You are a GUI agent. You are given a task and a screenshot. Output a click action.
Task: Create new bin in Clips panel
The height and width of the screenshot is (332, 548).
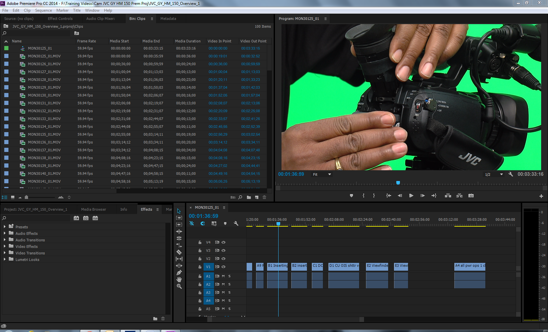(249, 197)
